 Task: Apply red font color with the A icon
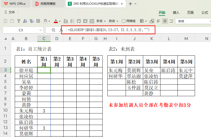tap(56, 21)
